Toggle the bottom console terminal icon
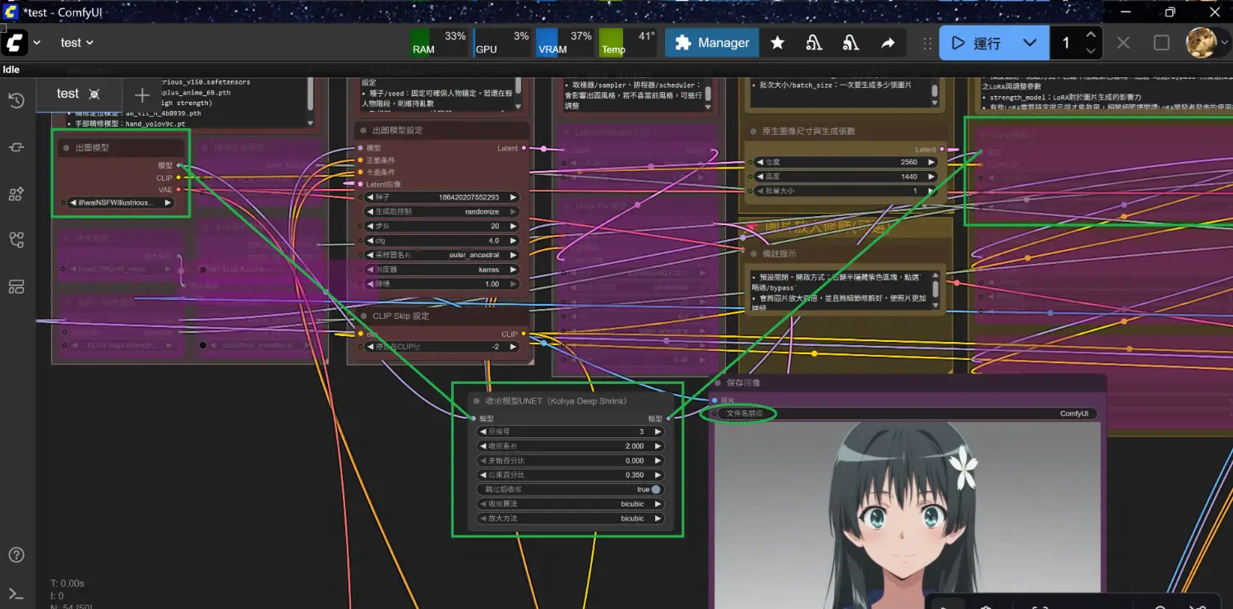Screen dimensions: 1233x609 (16, 593)
